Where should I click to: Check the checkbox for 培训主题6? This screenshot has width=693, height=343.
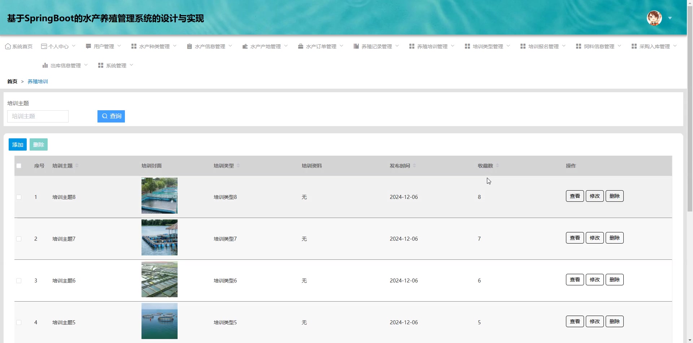point(19,280)
